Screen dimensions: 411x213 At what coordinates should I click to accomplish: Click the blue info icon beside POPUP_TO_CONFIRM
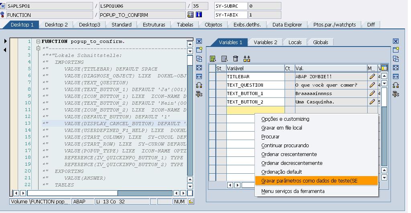click(x=198, y=15)
